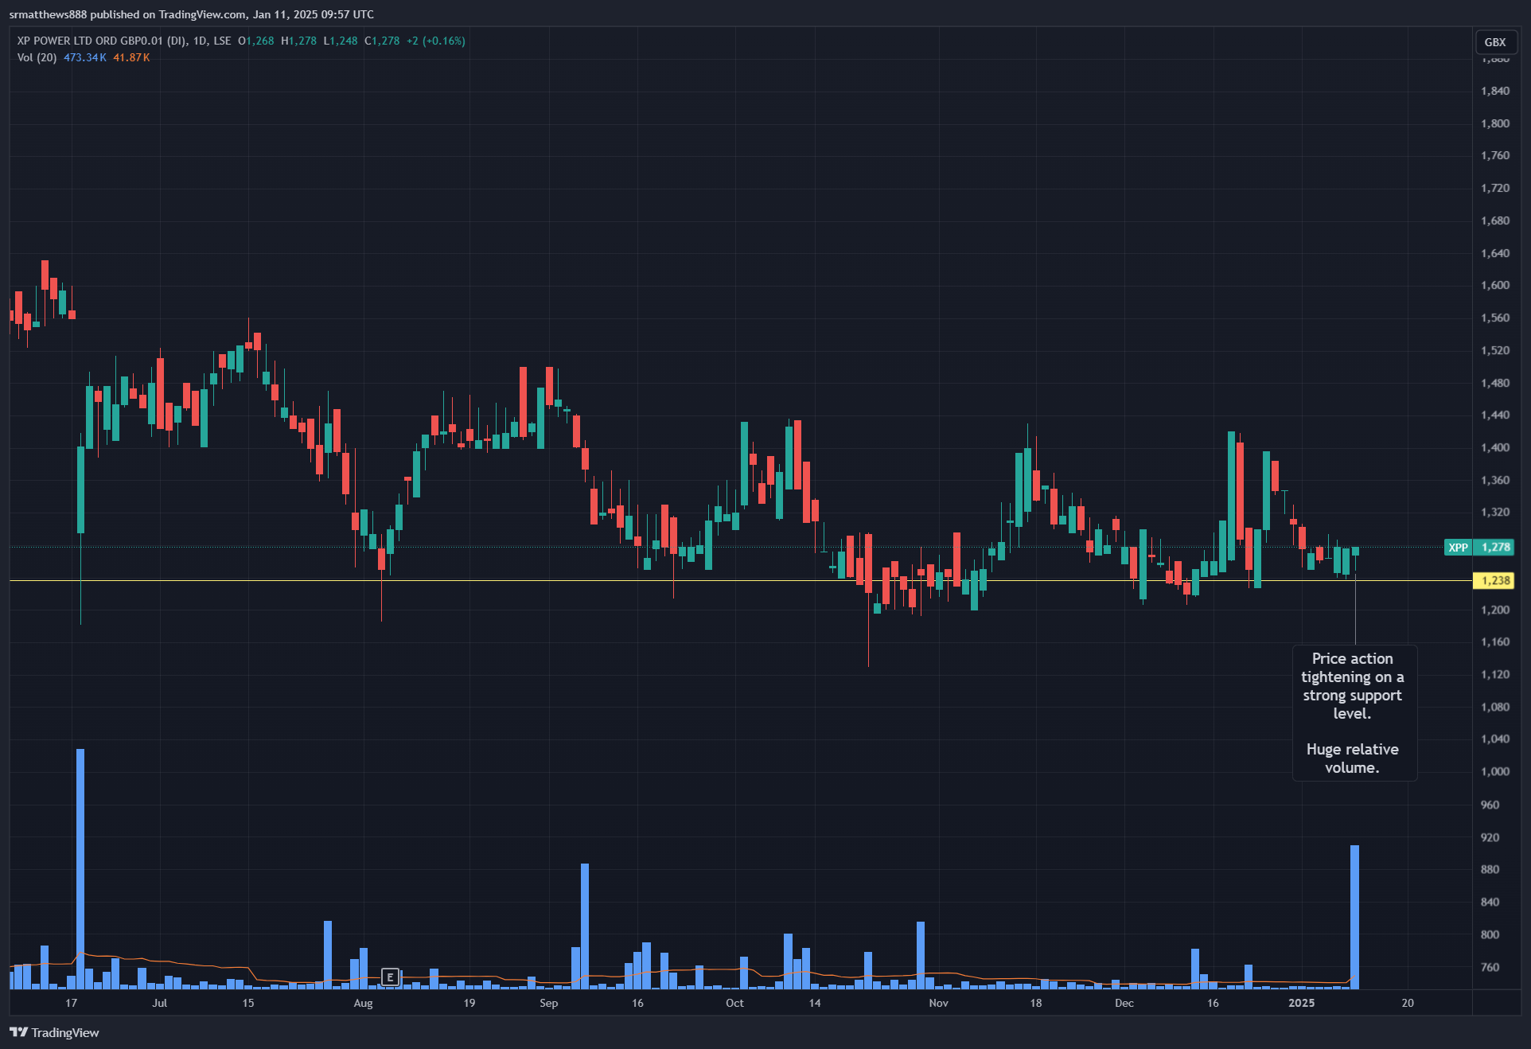
Task: Click the Jul label on the time axis
Action: (160, 1003)
